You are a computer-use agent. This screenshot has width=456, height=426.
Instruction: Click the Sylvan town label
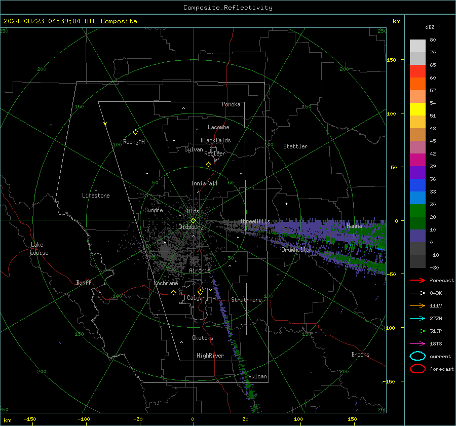tap(194, 149)
